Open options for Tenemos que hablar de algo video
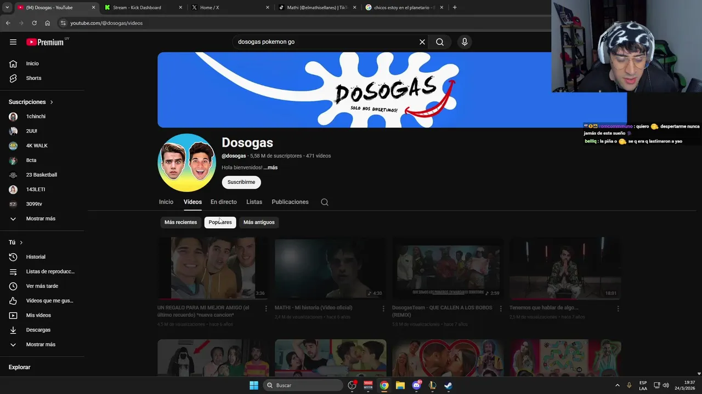 pos(618,309)
